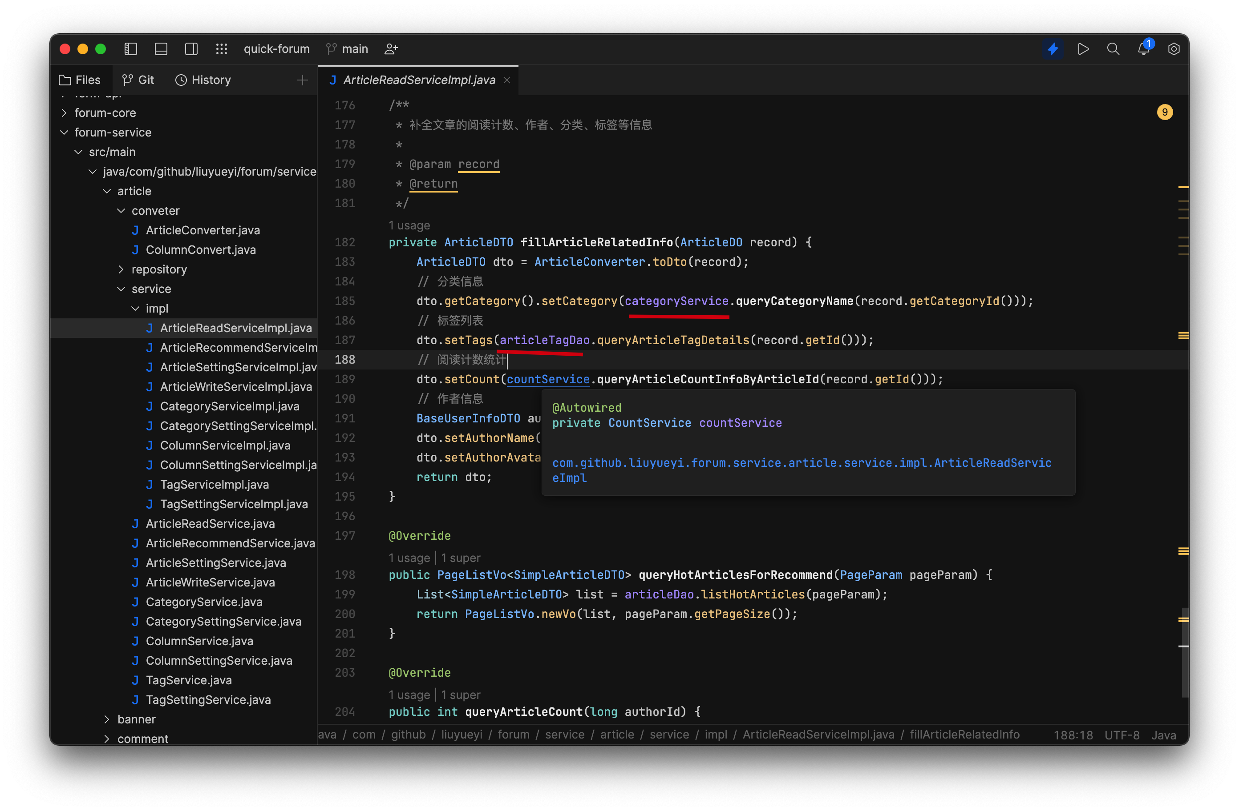Toggle the right sidebar panel icon

coord(191,49)
